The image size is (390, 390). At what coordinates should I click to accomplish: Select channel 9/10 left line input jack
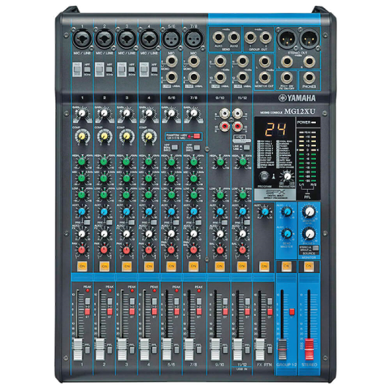220,62
